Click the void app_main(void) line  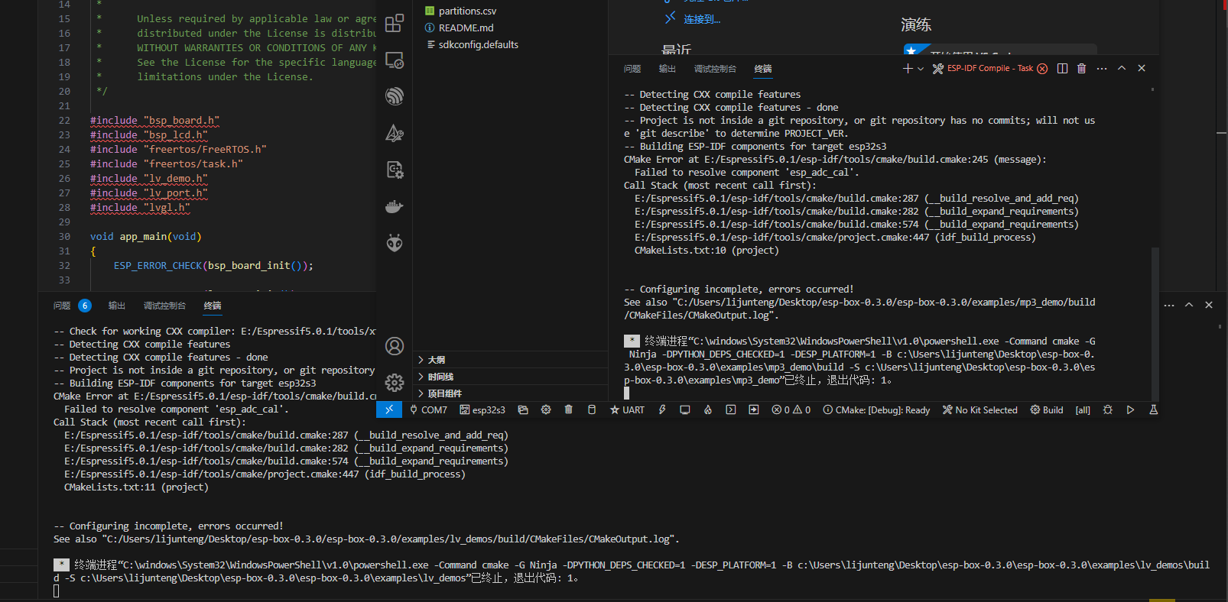pyautogui.click(x=145, y=236)
